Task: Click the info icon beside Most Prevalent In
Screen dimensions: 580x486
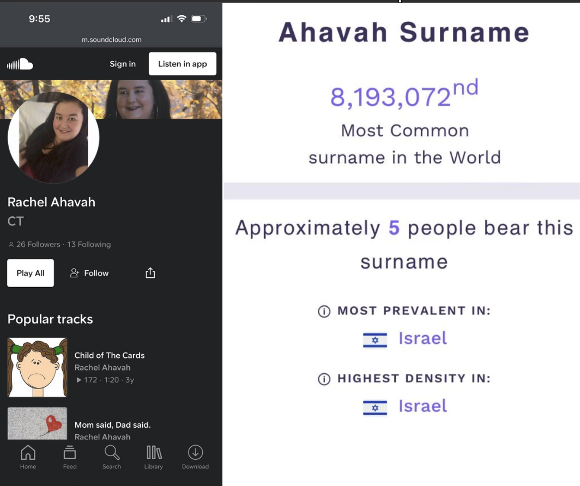Action: tap(324, 311)
